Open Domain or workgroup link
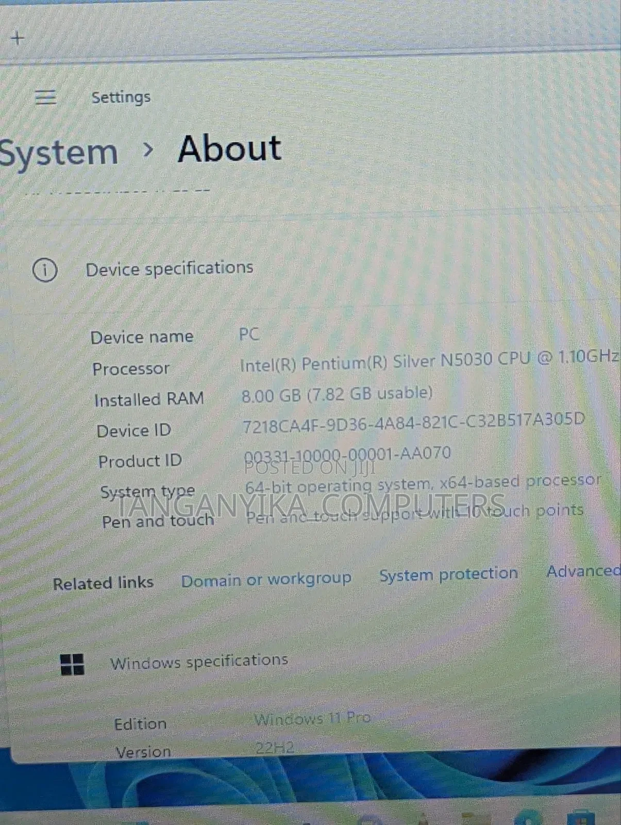The height and width of the screenshot is (825, 621). click(x=266, y=580)
